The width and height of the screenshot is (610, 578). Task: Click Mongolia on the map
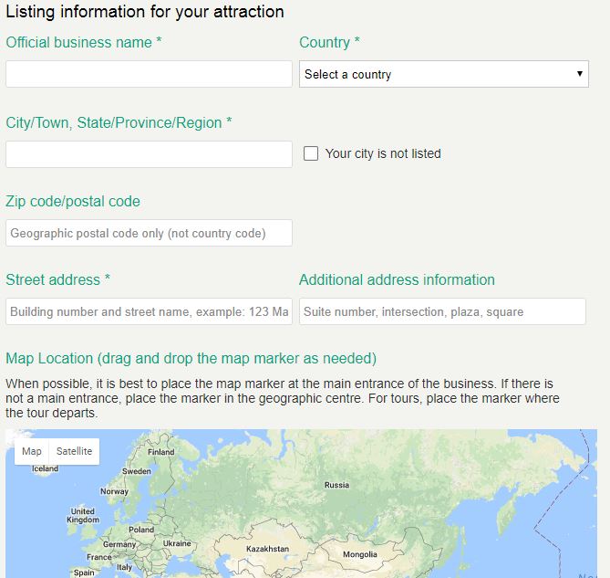[359, 554]
